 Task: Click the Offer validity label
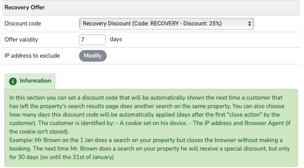tap(21, 40)
